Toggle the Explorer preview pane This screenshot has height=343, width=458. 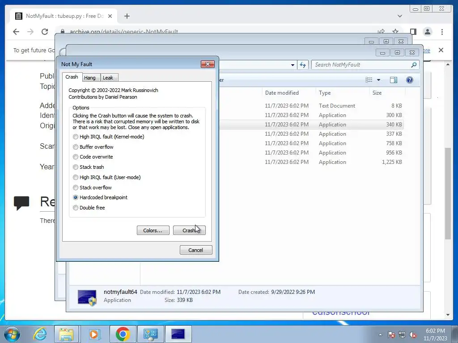click(x=394, y=80)
